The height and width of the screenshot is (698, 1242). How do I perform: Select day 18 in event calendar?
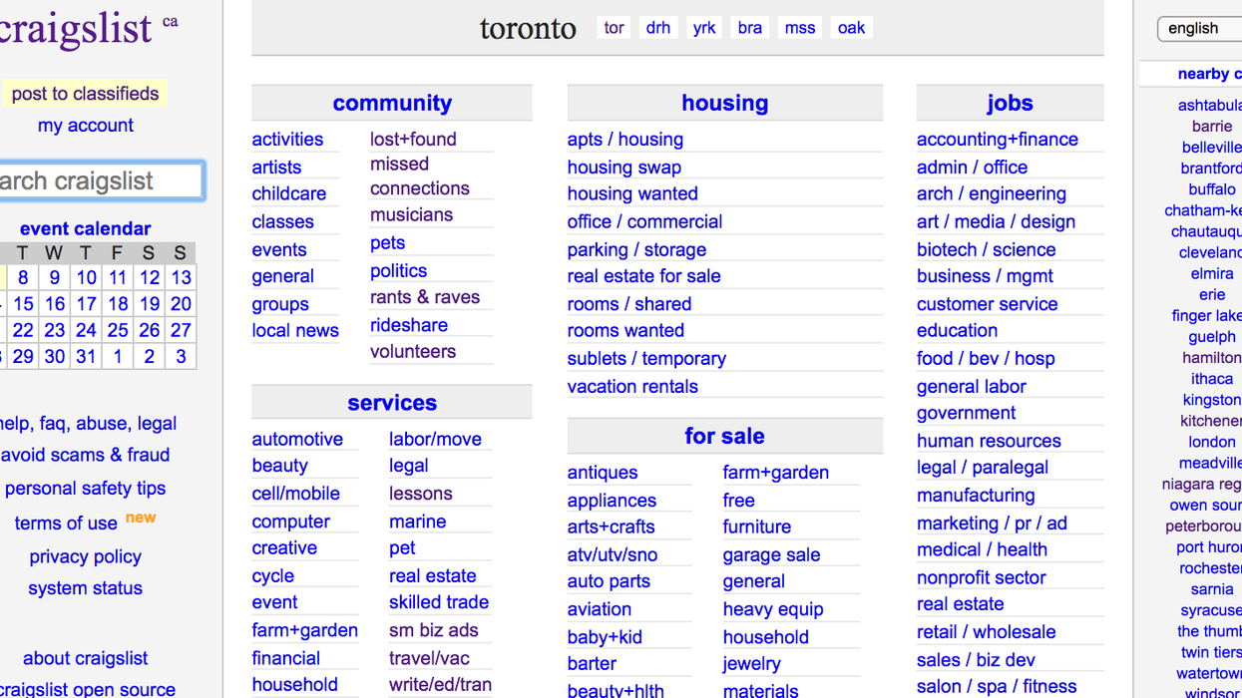coord(118,304)
